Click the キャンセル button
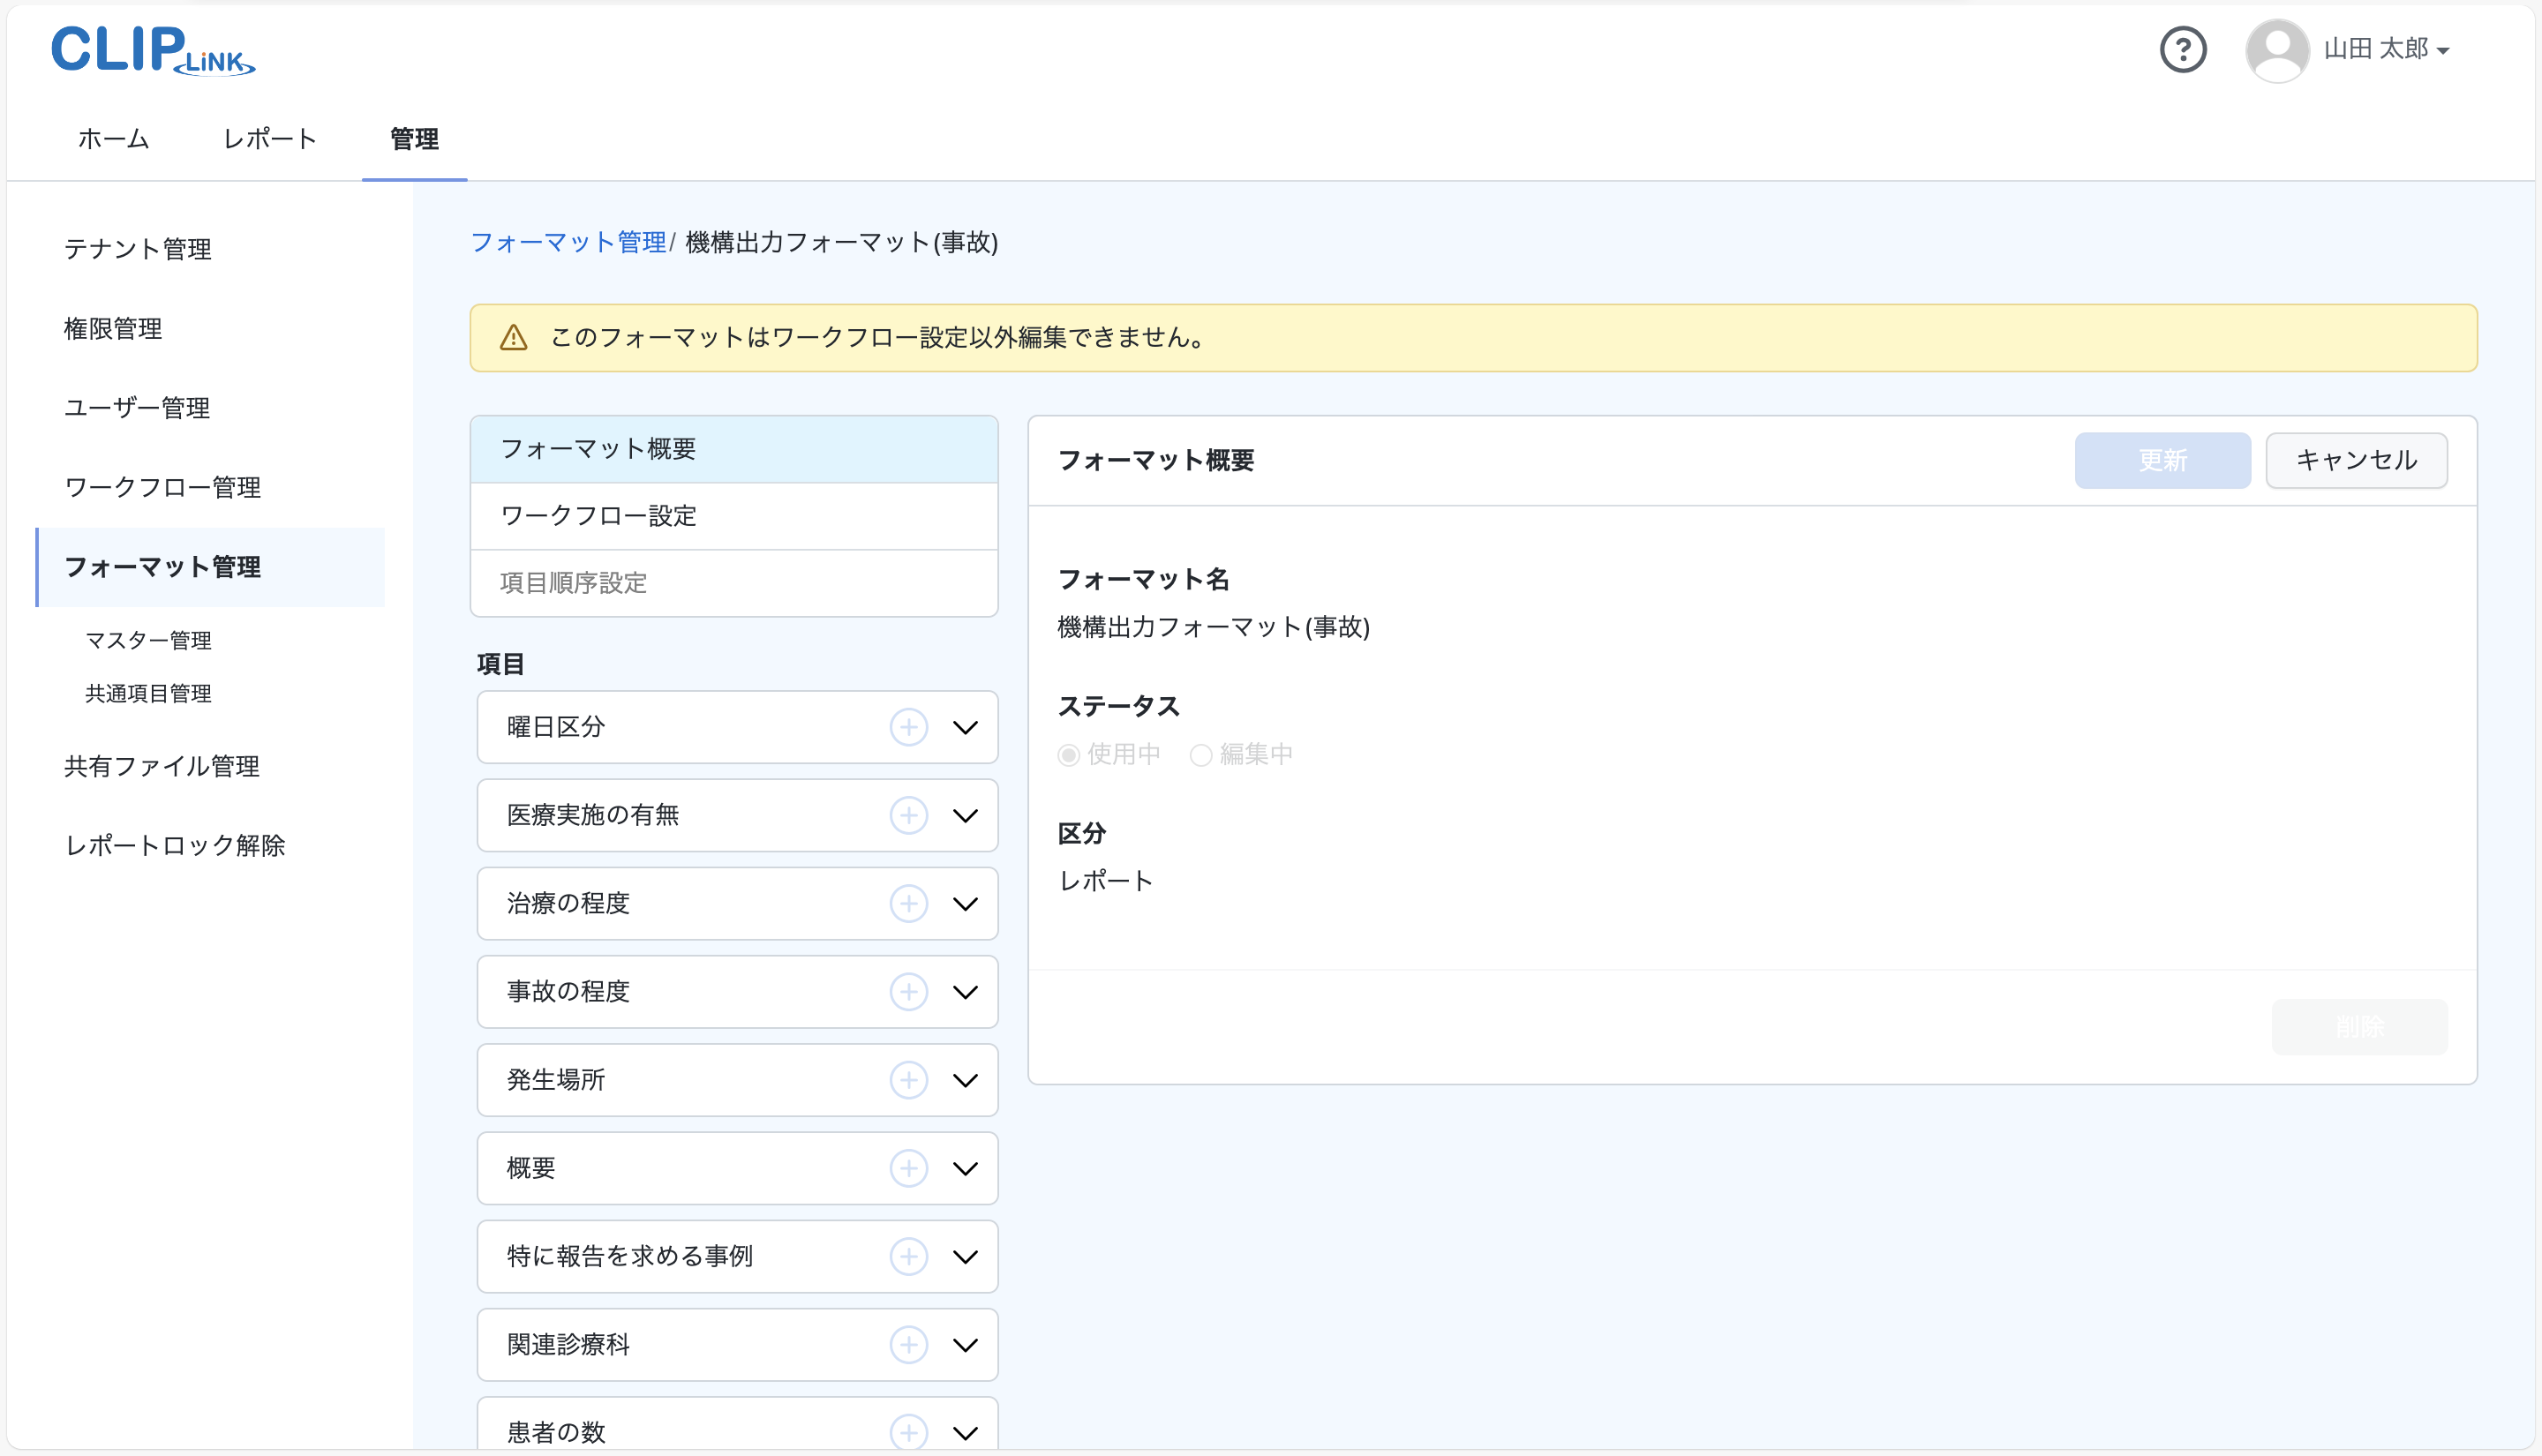 (x=2355, y=460)
